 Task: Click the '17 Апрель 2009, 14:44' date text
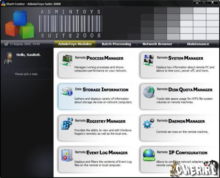[25, 44]
